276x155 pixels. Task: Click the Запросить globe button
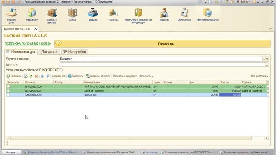75,76
